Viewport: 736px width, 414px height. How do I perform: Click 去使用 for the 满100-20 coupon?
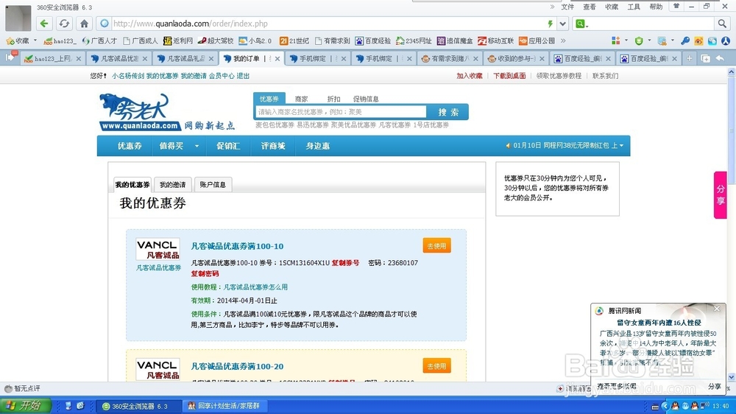tap(436, 366)
